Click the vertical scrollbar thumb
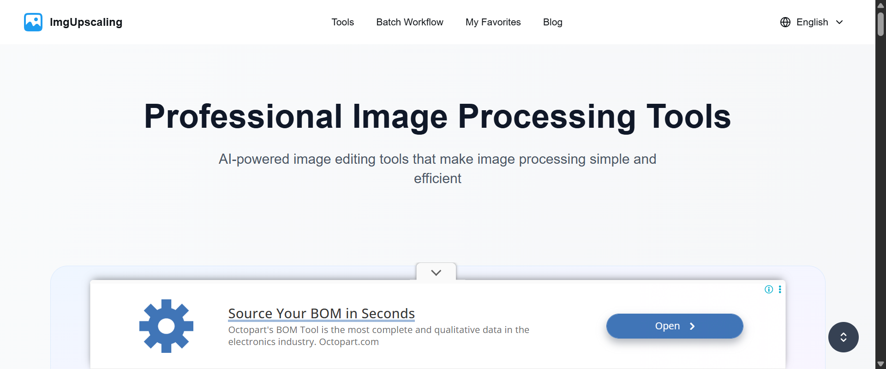Image resolution: width=886 pixels, height=369 pixels. pyautogui.click(x=881, y=23)
